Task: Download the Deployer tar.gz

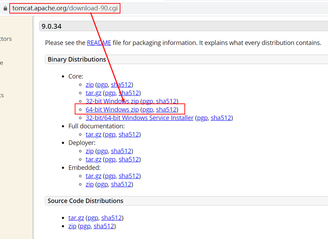Action: tap(93, 159)
